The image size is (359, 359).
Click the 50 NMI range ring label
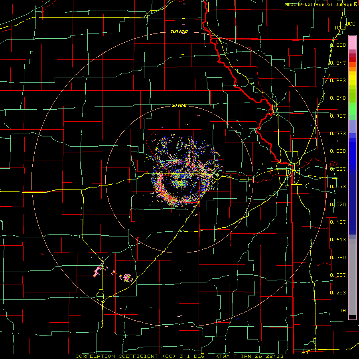(179, 106)
